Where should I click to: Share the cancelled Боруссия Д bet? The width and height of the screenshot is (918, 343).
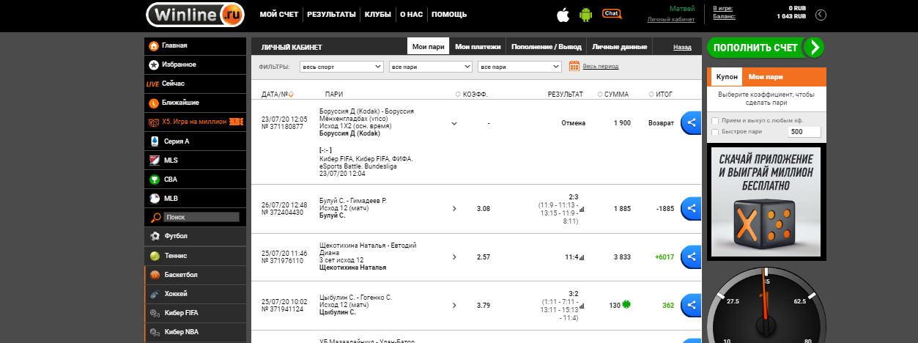[691, 122]
